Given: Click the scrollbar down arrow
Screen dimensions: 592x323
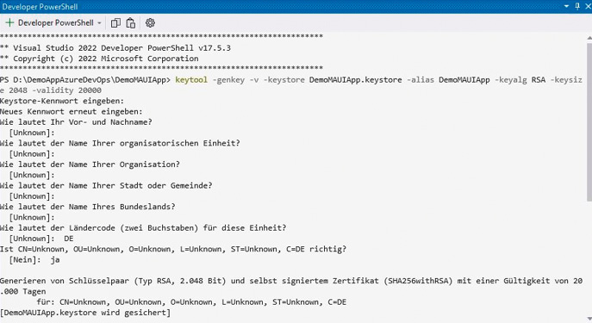Looking at the screenshot, I should click(x=589, y=319).
